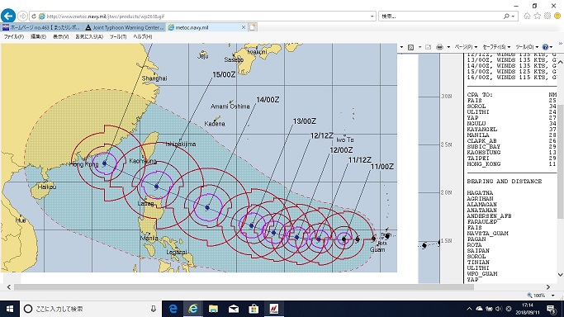Open the Home page icon

coord(527,16)
